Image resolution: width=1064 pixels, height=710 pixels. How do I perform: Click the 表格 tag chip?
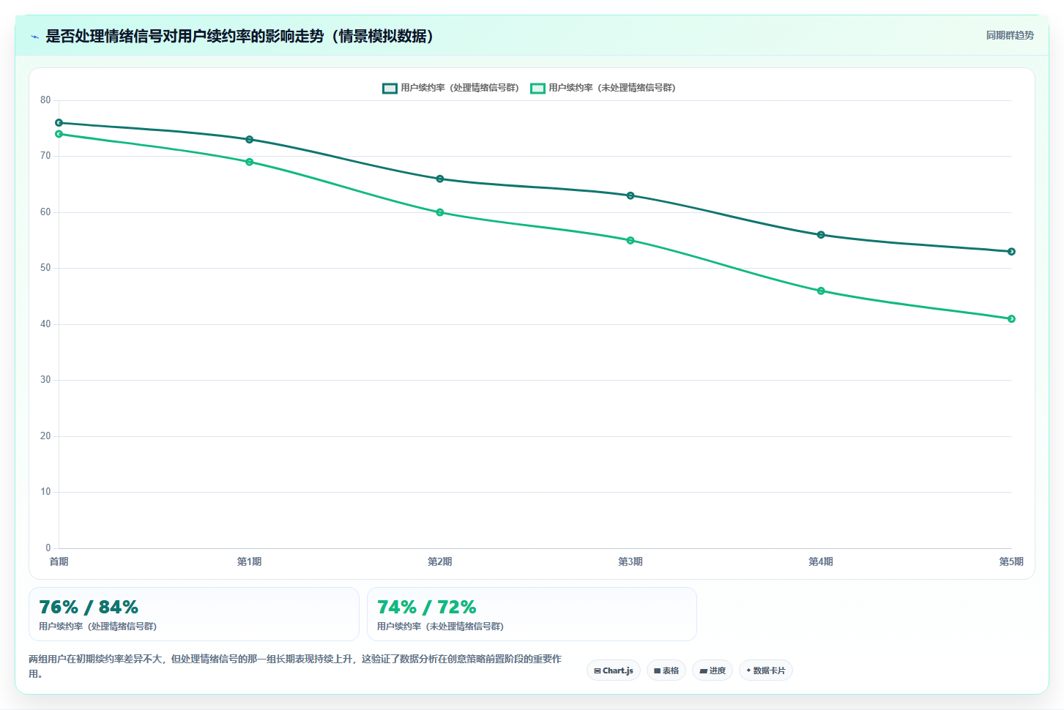point(666,670)
